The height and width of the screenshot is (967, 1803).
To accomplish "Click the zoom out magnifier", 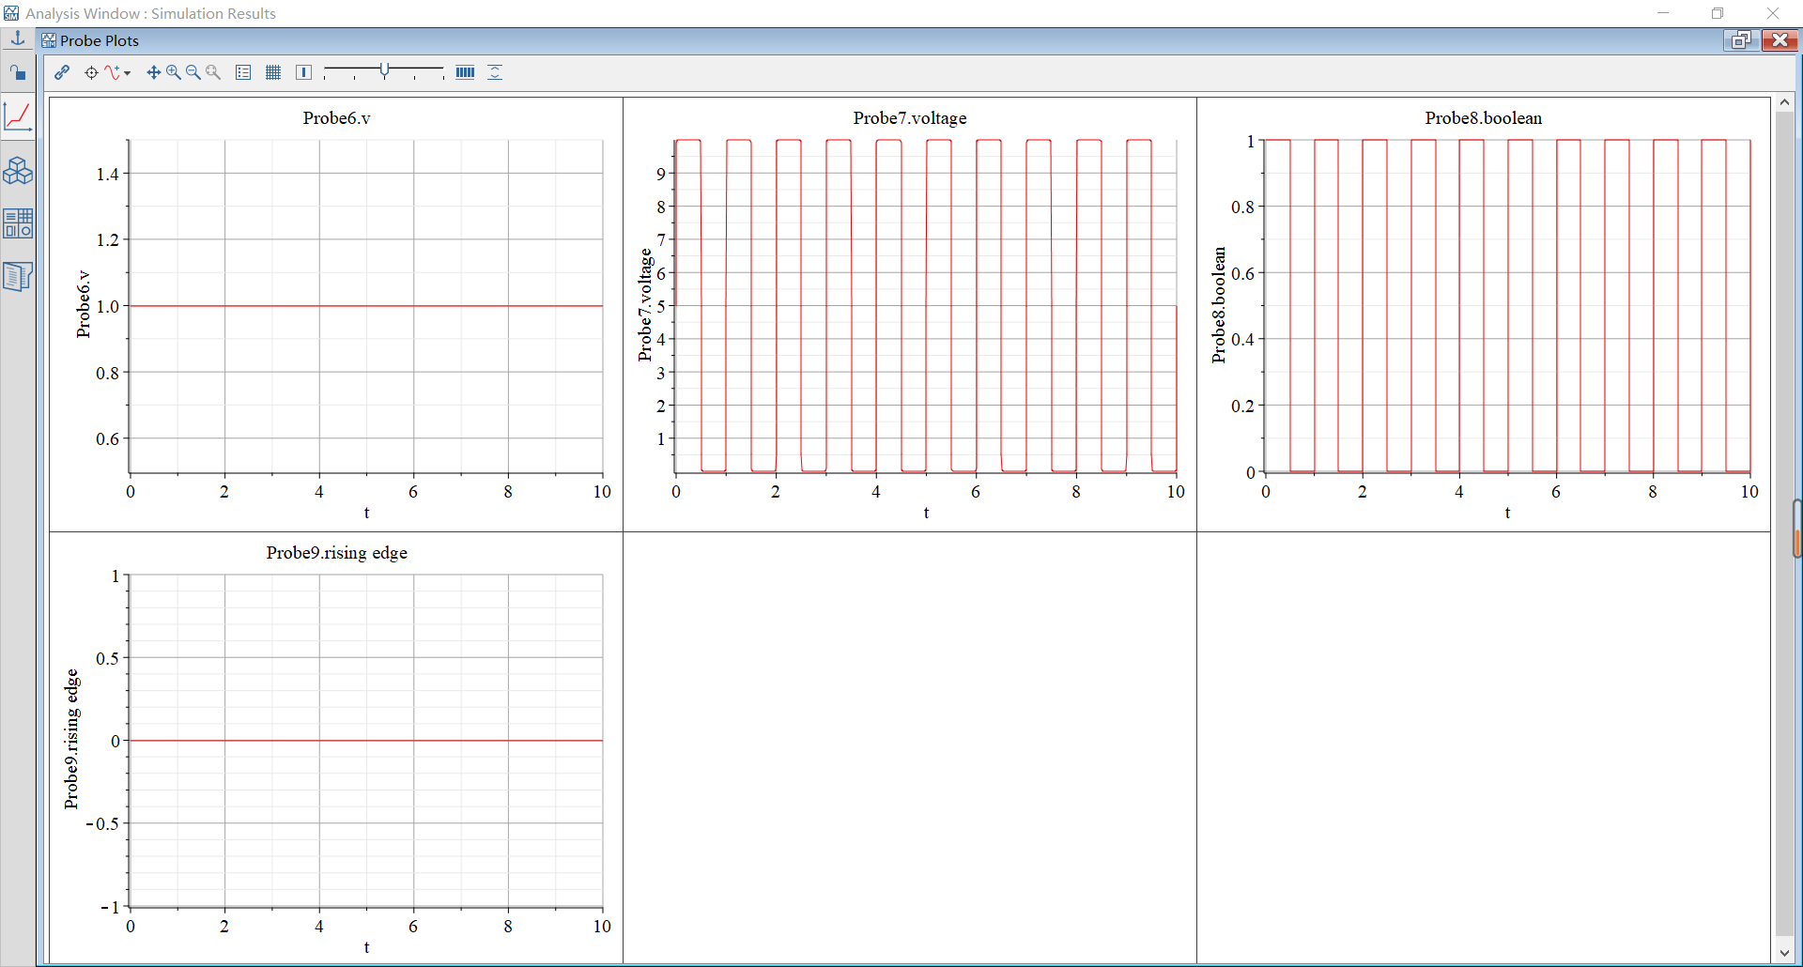I will [x=193, y=72].
